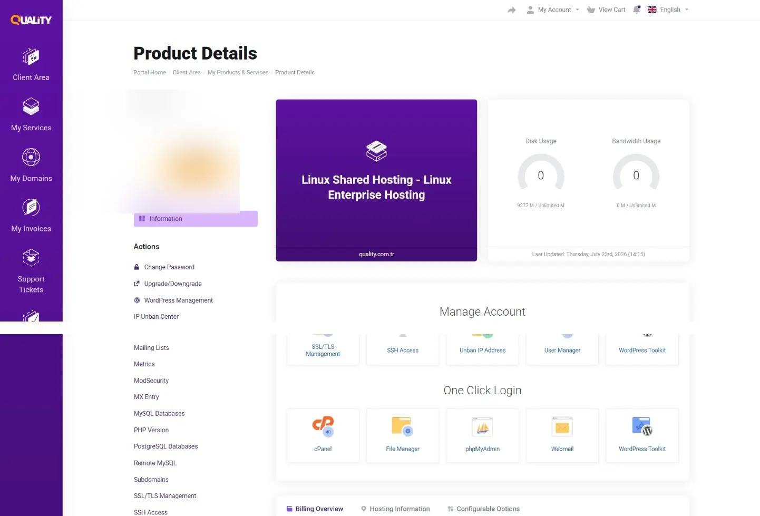Click WordPress icon beside WordPress Management
760x516 pixels.
tap(137, 300)
